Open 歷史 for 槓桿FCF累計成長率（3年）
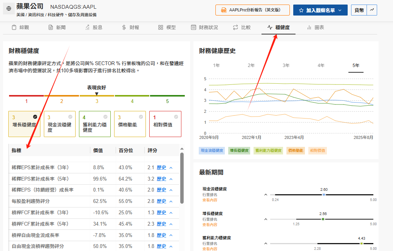The width and height of the screenshot is (393, 251). [x=161, y=213]
